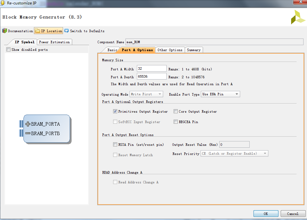Switch to the Basic tab
Image resolution: width=307 pixels, height=220 pixels.
[x=112, y=50]
